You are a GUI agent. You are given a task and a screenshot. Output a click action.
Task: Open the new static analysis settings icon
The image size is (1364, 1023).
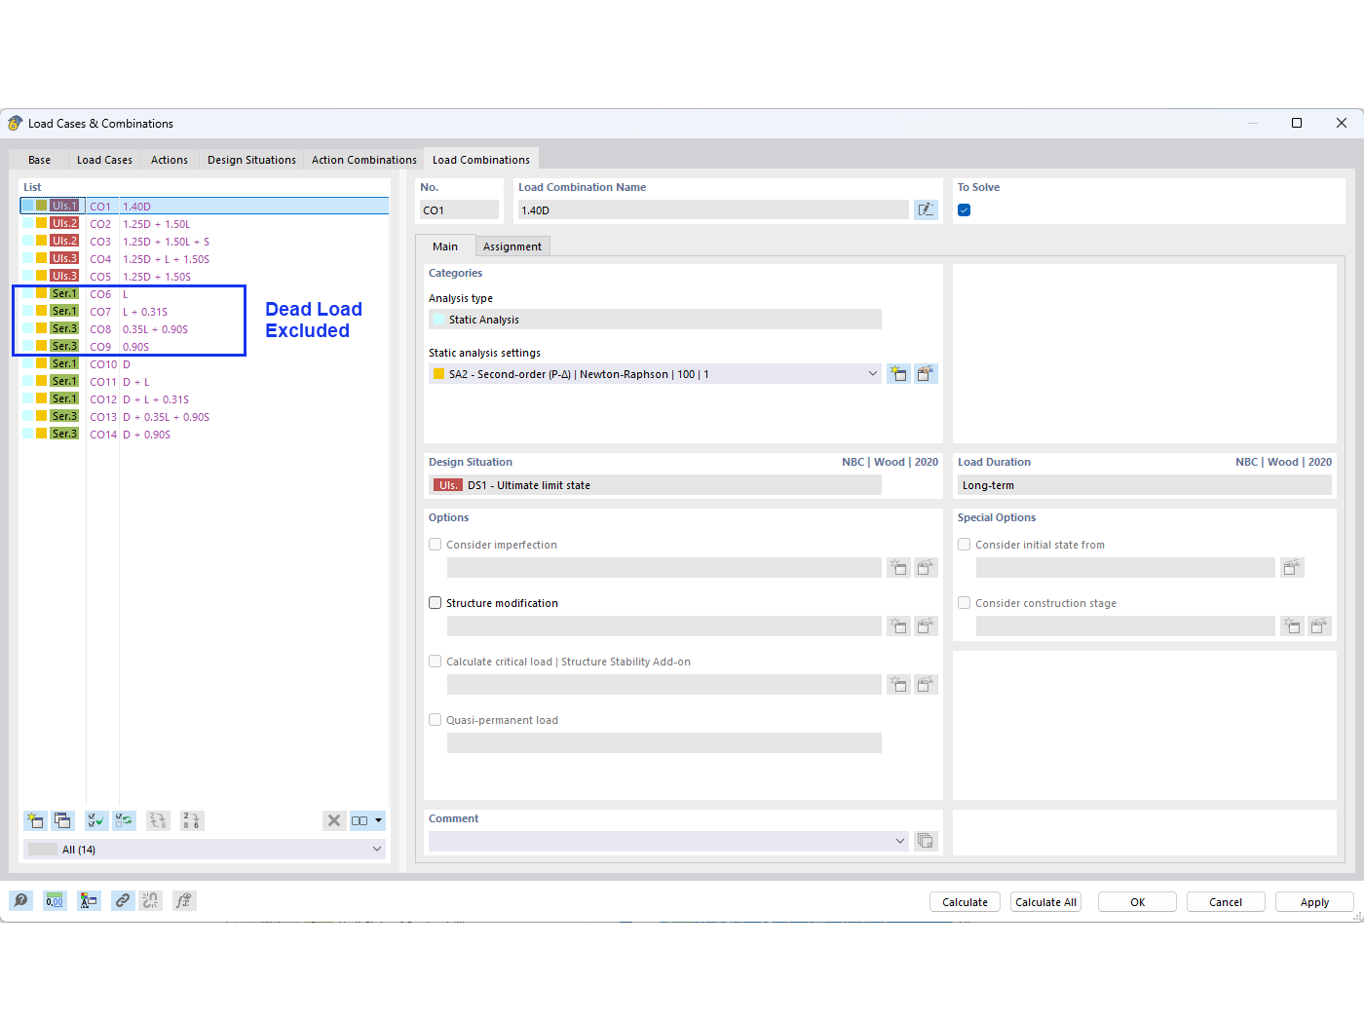898,373
